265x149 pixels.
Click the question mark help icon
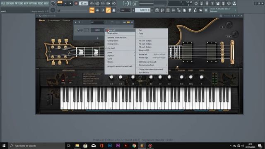[212, 3]
